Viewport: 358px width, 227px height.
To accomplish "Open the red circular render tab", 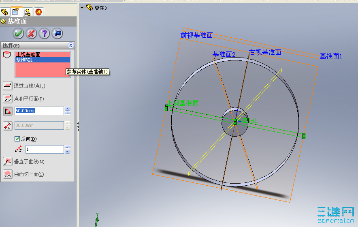I will point(38,12).
